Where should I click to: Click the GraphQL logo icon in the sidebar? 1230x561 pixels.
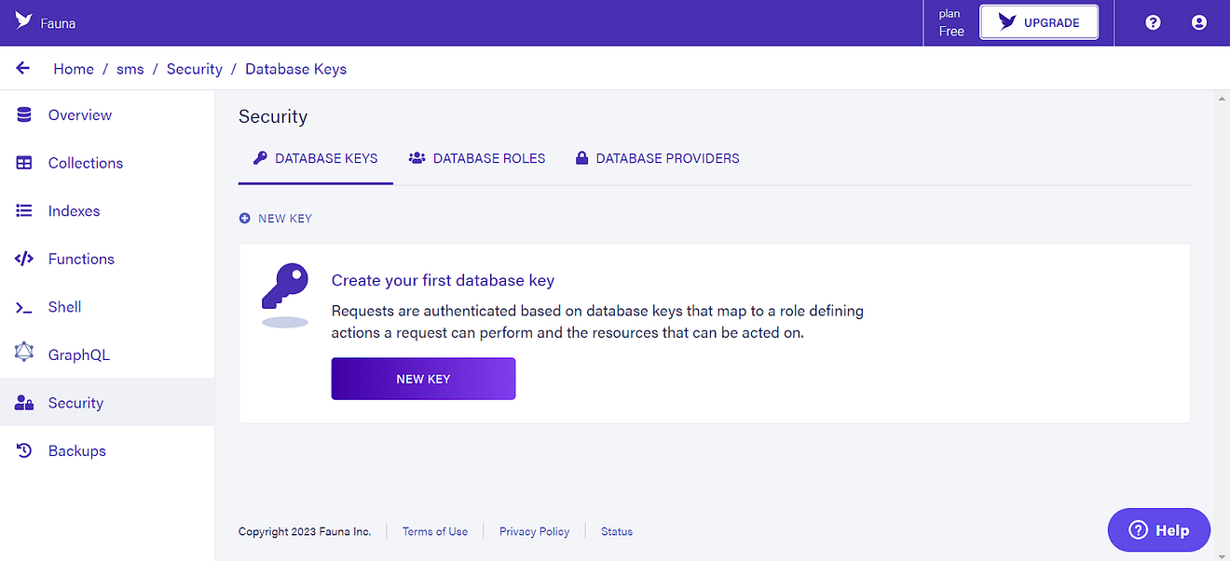coord(24,354)
